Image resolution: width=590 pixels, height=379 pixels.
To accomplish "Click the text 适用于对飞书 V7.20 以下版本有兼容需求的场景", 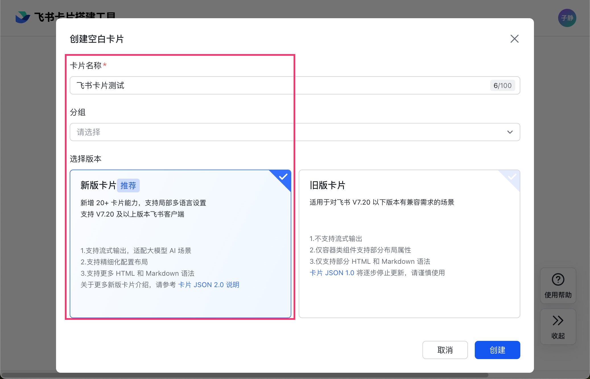I will [382, 202].
